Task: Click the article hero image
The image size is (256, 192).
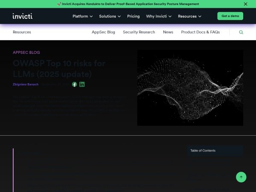Action: [190, 88]
